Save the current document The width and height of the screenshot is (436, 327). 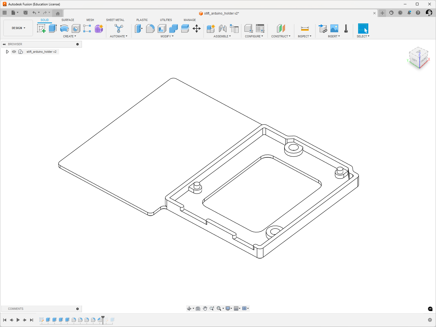[x=26, y=13]
